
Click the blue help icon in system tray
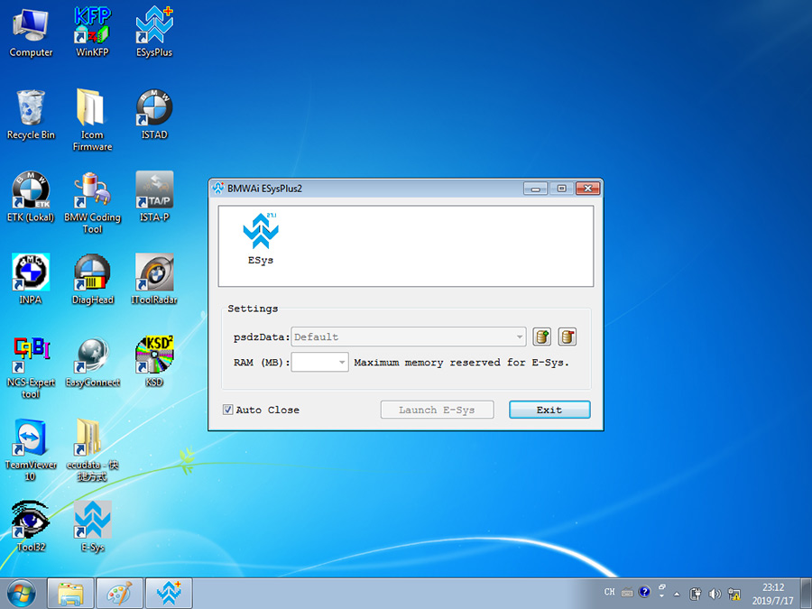coord(644,592)
